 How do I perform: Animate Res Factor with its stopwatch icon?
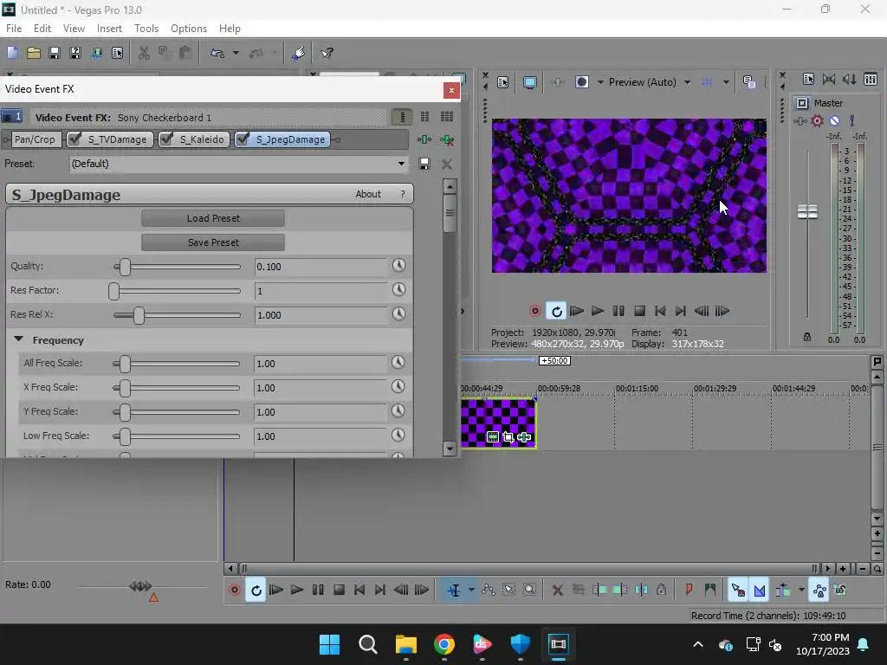[398, 289]
